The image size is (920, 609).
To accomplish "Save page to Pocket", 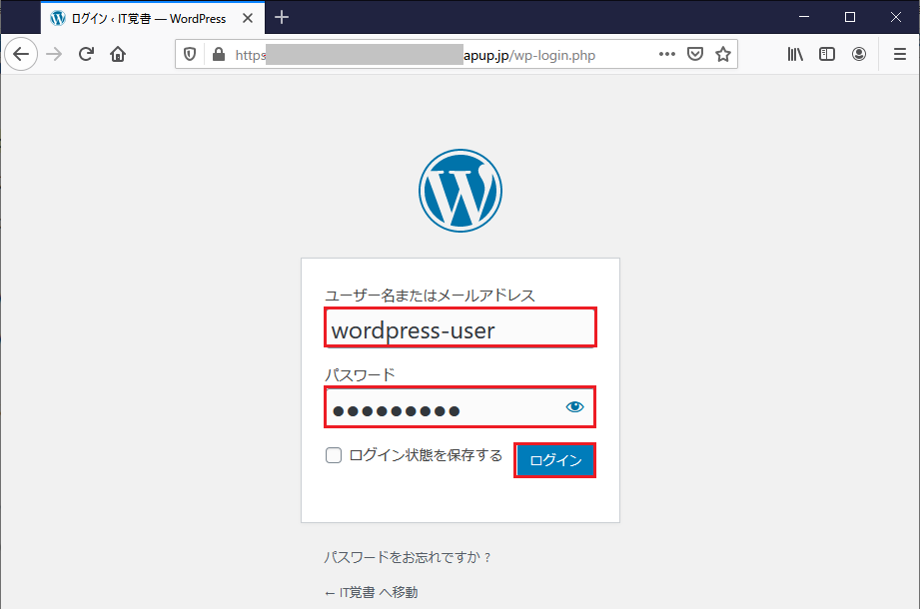I will click(x=695, y=55).
